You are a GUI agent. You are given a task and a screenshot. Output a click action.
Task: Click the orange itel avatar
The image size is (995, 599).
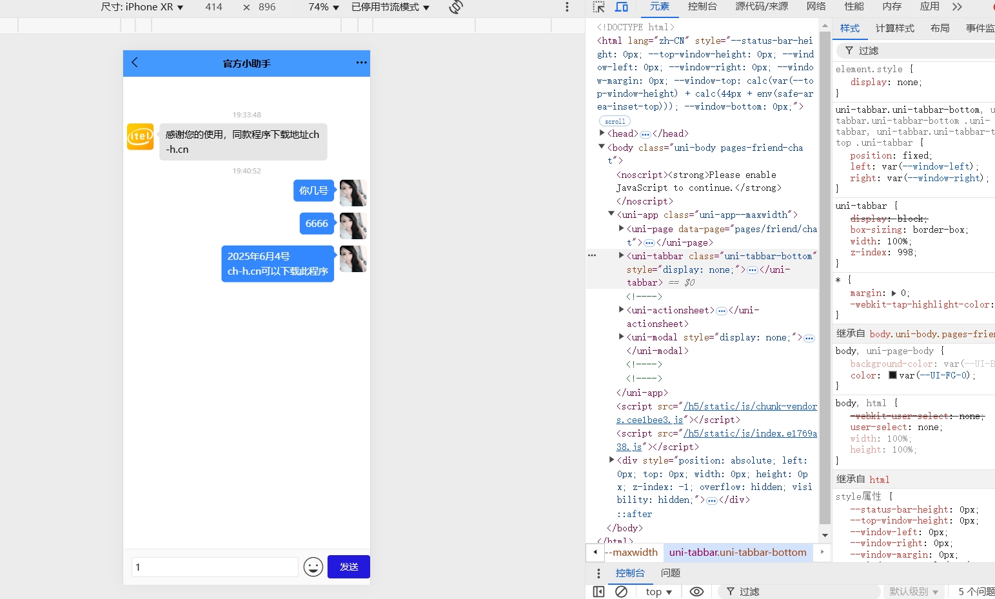coord(141,137)
